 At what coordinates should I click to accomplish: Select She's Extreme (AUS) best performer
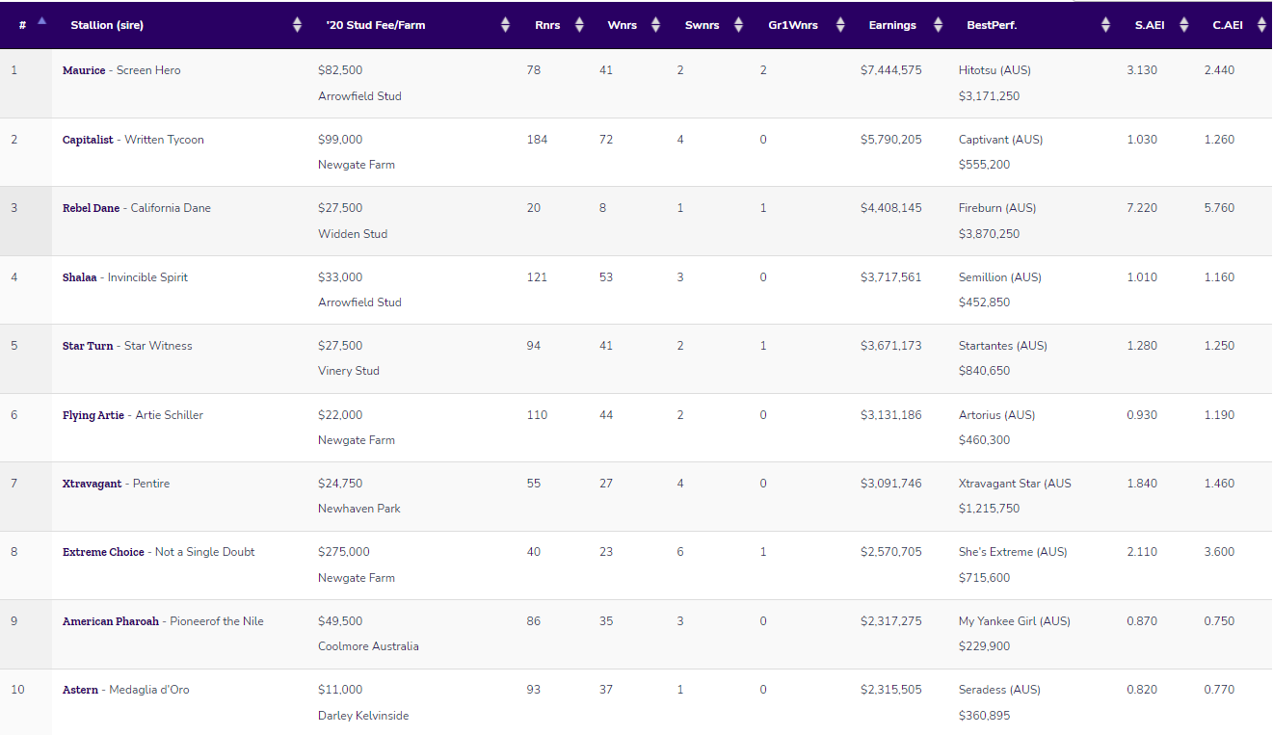click(1013, 552)
